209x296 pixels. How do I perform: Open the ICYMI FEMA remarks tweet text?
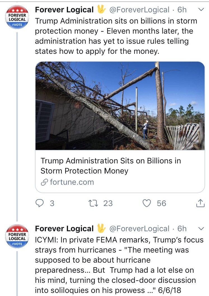coord(119,265)
